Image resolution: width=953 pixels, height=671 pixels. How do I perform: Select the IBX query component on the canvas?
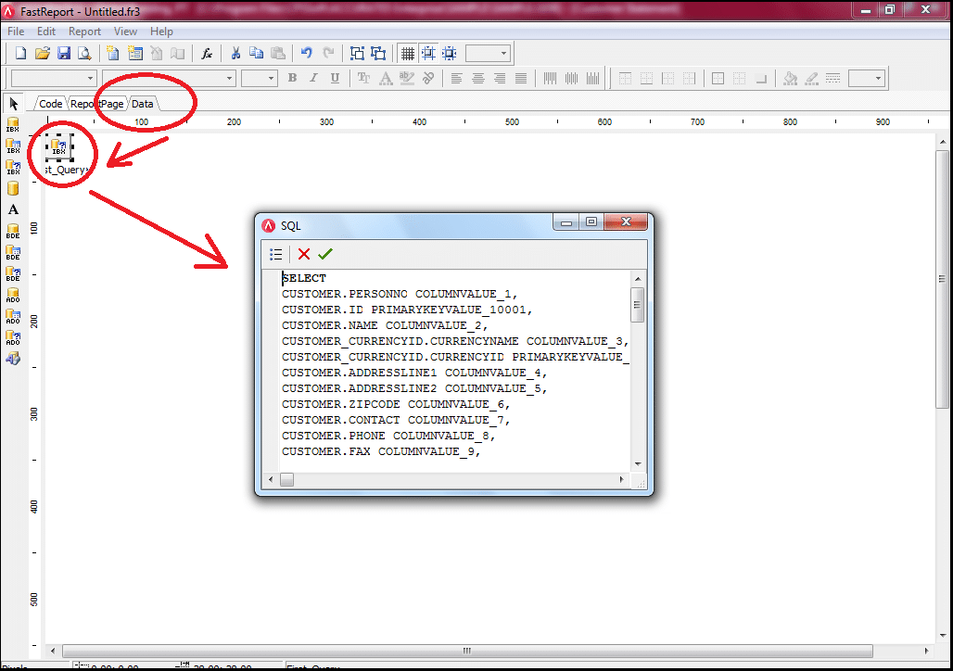coord(58,146)
